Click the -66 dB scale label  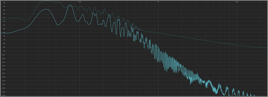point(4,32)
